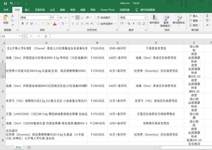
Task: Click the decrease decimal icon
Action: point(144,24)
